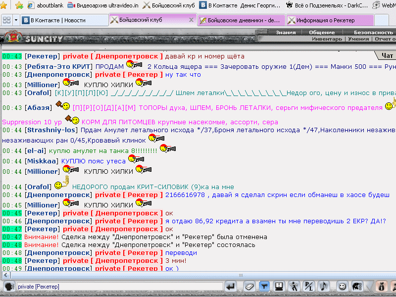Open the Инвентарь link
The image size is (396, 297).
327,39
